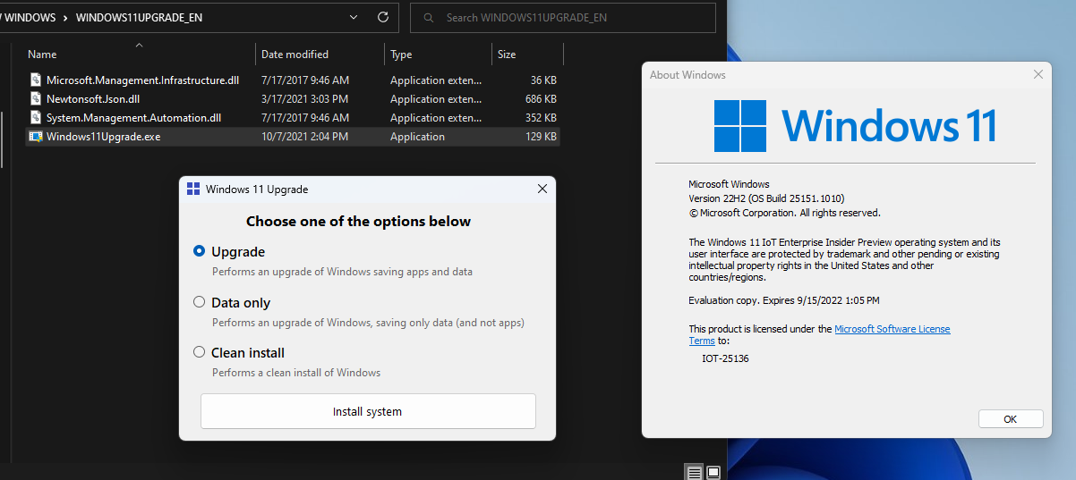Click the 36 KB size cell
Image resolution: width=1076 pixels, height=480 pixels.
click(543, 80)
